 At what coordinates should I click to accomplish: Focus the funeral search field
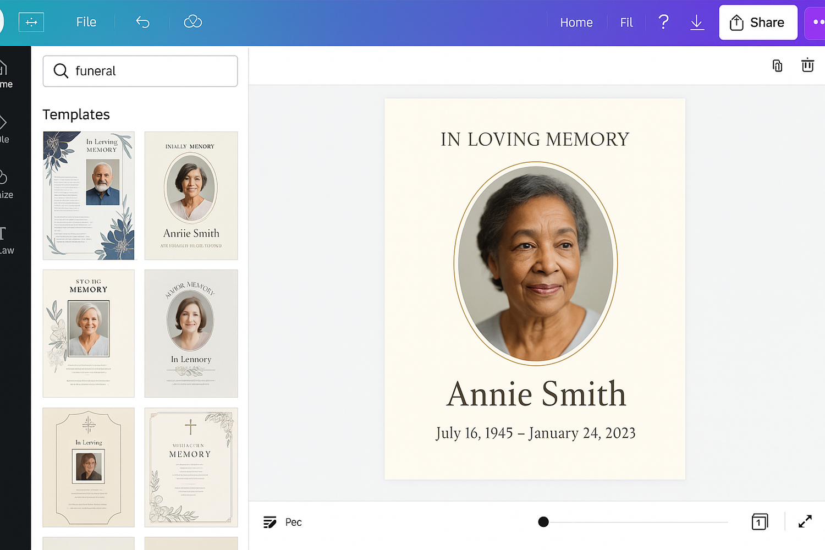tap(140, 71)
